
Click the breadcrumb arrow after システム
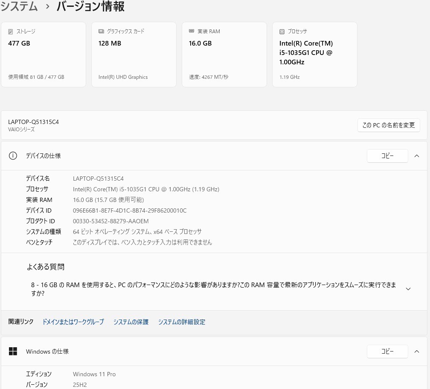pyautogui.click(x=47, y=7)
